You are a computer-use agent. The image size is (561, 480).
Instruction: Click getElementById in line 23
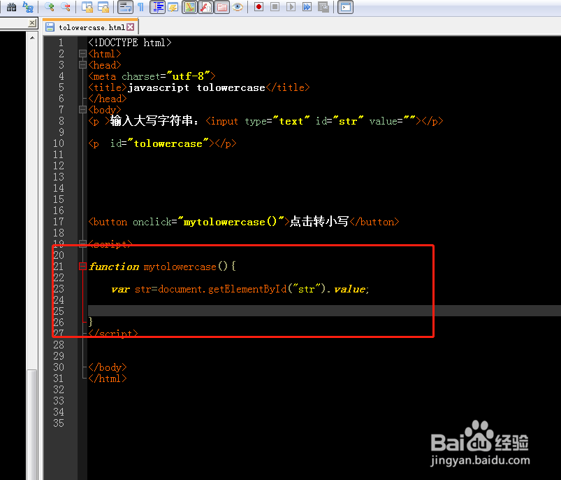point(247,289)
